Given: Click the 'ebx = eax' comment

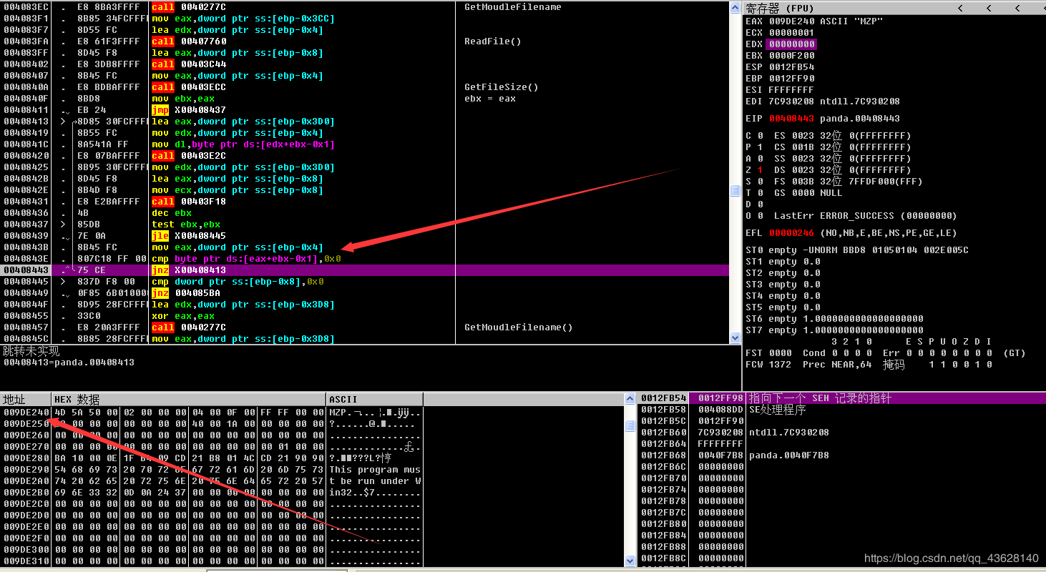Looking at the screenshot, I should pyautogui.click(x=490, y=99).
